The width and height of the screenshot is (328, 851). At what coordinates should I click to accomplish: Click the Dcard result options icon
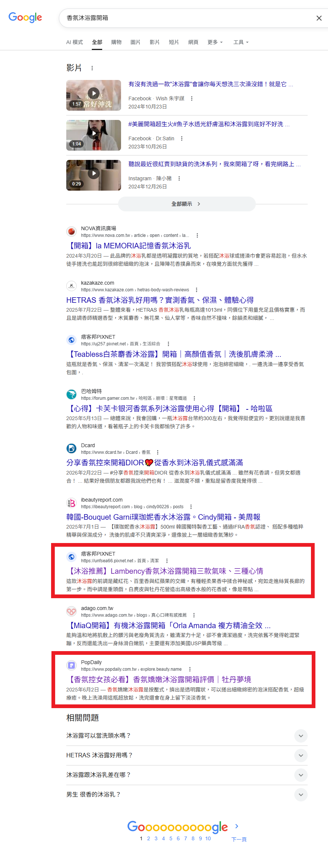tap(158, 452)
